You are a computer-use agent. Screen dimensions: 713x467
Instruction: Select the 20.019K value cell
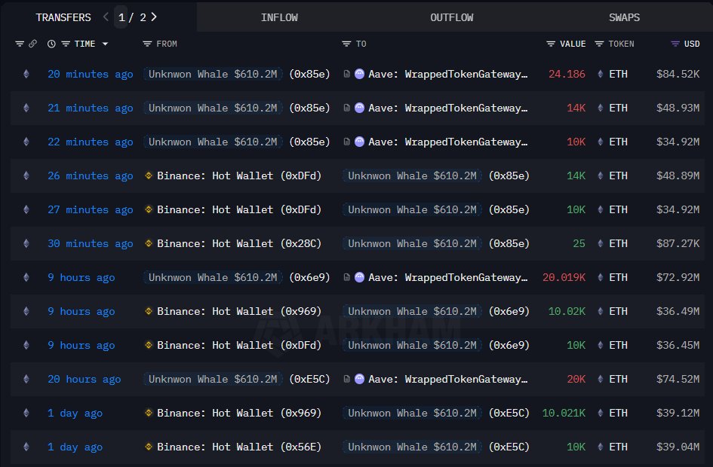564,277
